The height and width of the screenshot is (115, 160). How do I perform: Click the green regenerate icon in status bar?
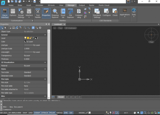[x=152, y=113]
